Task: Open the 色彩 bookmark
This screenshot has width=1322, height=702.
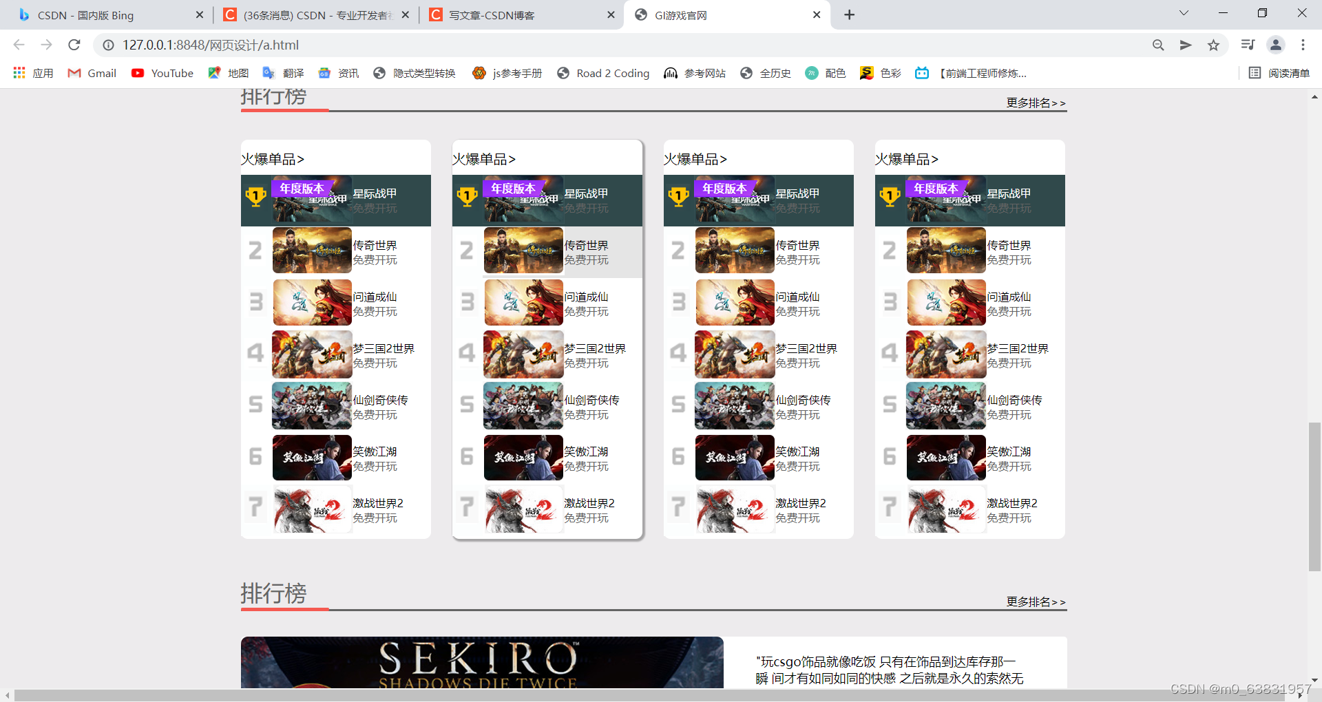Action: click(881, 73)
